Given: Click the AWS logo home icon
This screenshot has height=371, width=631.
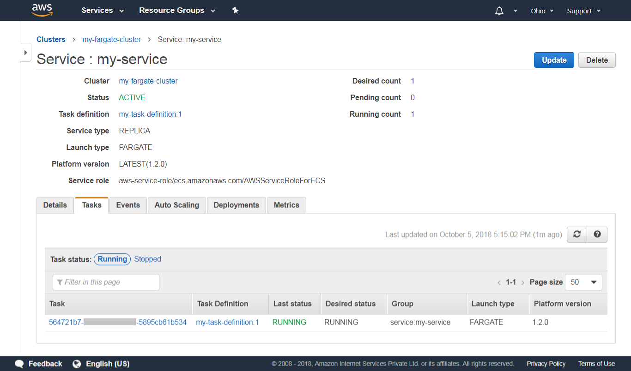Looking at the screenshot, I should click(x=42, y=10).
